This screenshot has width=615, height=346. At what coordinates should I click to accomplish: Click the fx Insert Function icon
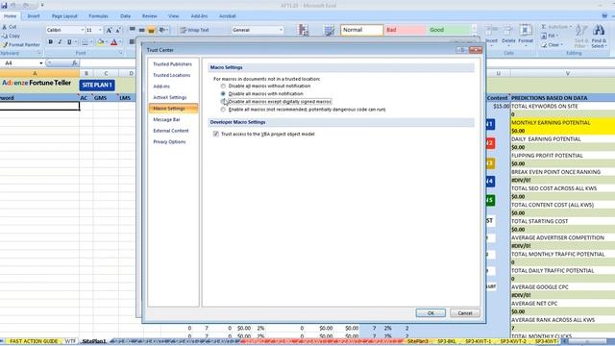click(75, 62)
